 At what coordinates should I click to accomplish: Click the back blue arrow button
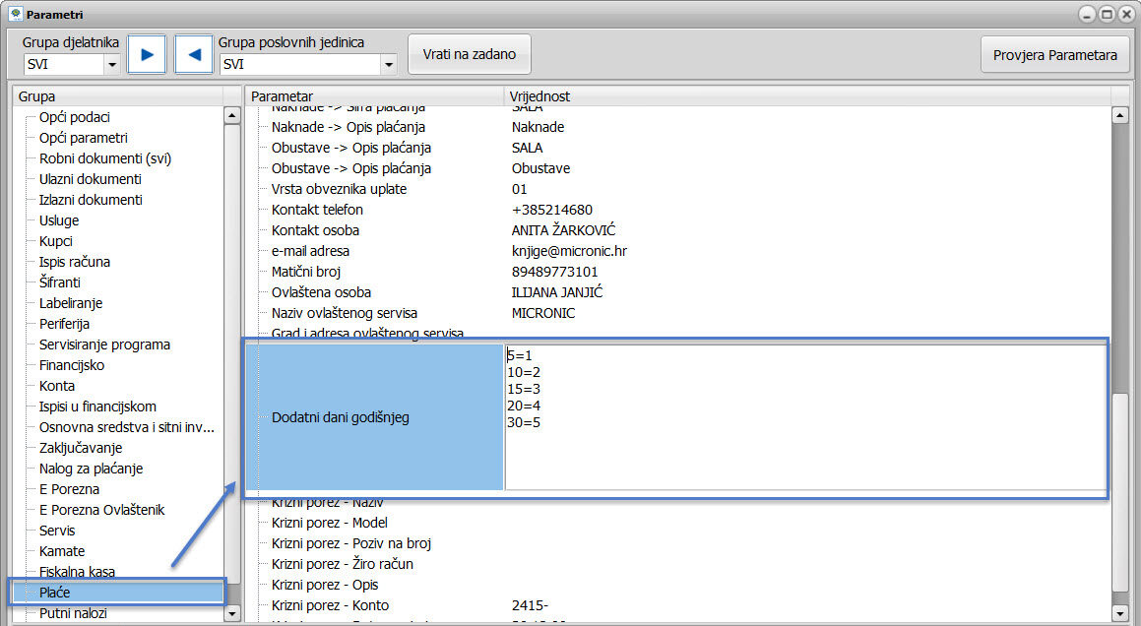[194, 54]
